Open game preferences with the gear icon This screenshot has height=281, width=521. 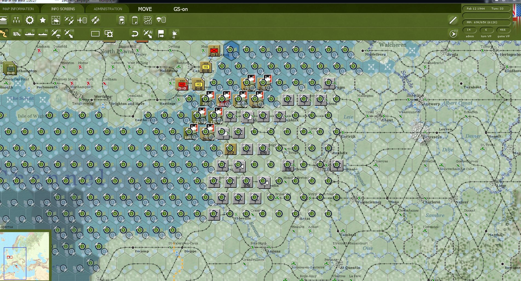(x=30, y=20)
